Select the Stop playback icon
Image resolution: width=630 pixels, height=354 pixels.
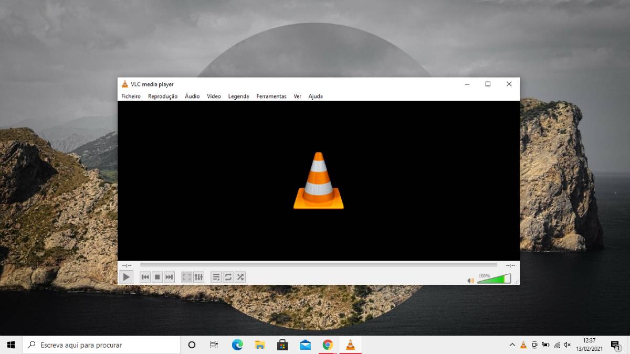pyautogui.click(x=157, y=277)
